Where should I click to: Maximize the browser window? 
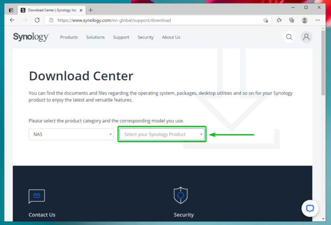[x=306, y=8]
